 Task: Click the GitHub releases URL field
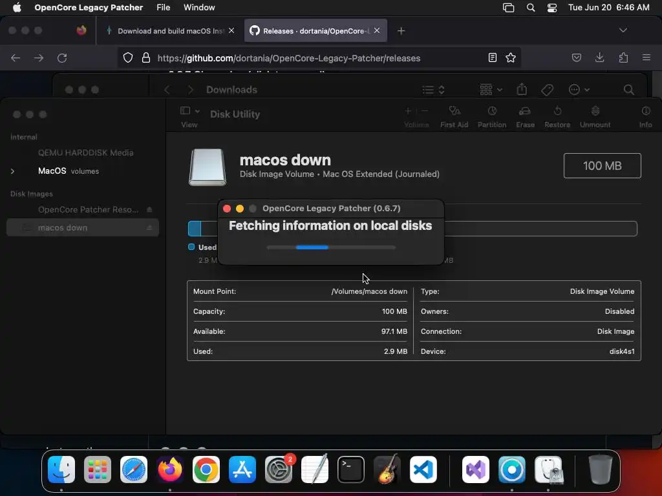(x=289, y=58)
